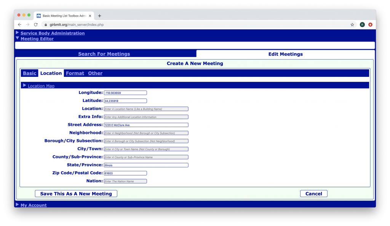Open the My Account link

[34, 205]
